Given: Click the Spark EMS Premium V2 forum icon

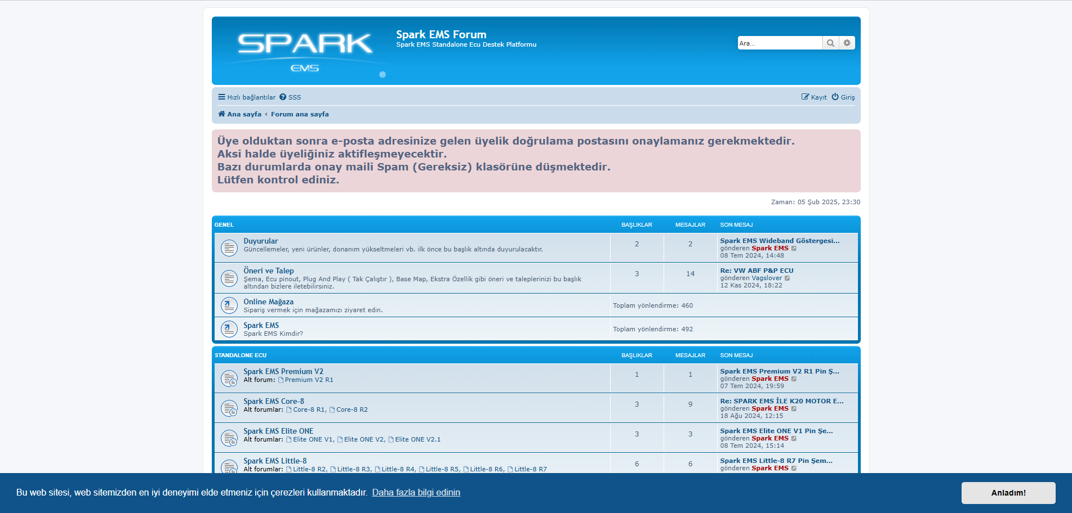Looking at the screenshot, I should (229, 379).
